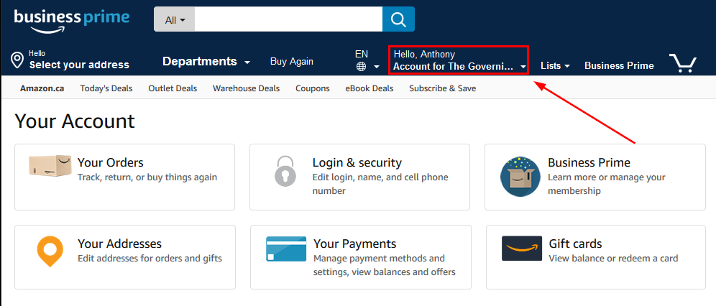Click the magnifying glass search button
The image size is (716, 306).
pos(398,19)
